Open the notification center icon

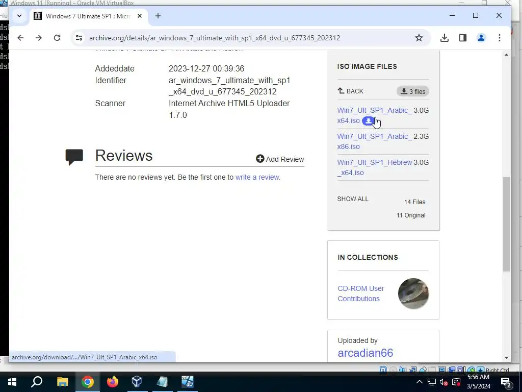click(x=506, y=382)
